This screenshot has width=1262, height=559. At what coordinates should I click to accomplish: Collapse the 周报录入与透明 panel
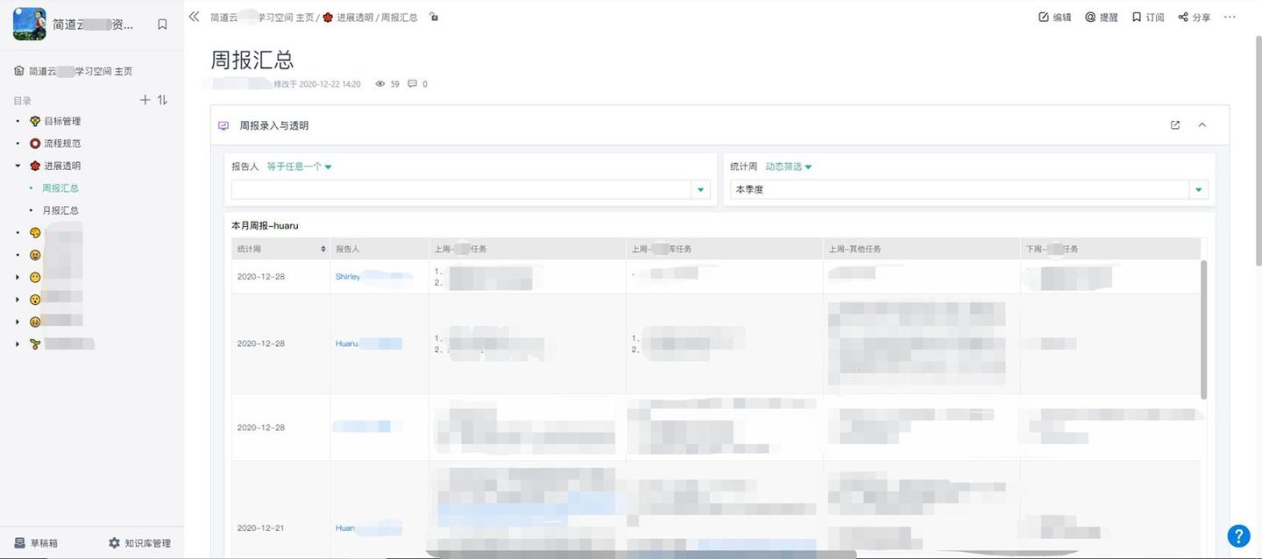pyautogui.click(x=1202, y=125)
